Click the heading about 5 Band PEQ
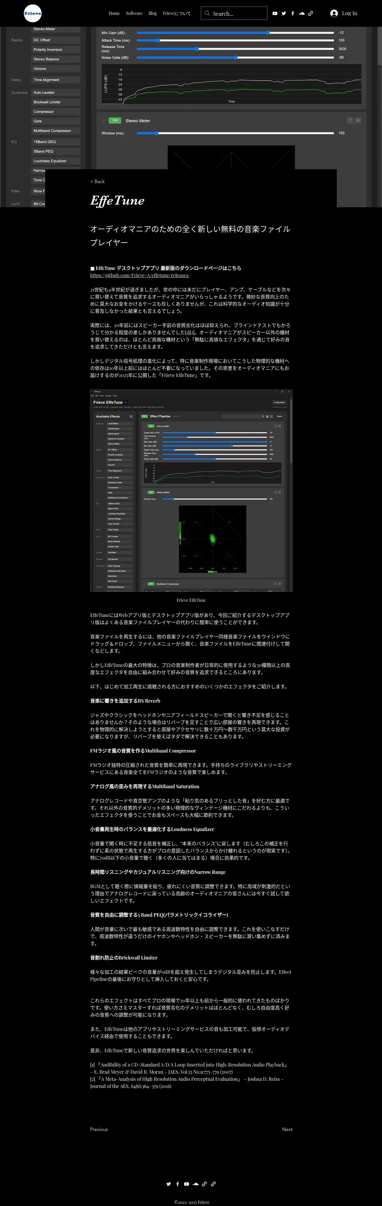Image resolution: width=382 pixels, height=1206 pixels. pyautogui.click(x=159, y=915)
